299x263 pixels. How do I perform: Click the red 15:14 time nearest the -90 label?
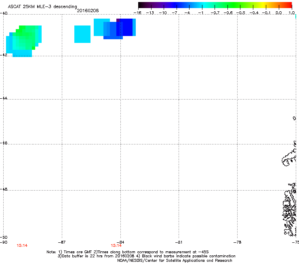click(x=22, y=246)
